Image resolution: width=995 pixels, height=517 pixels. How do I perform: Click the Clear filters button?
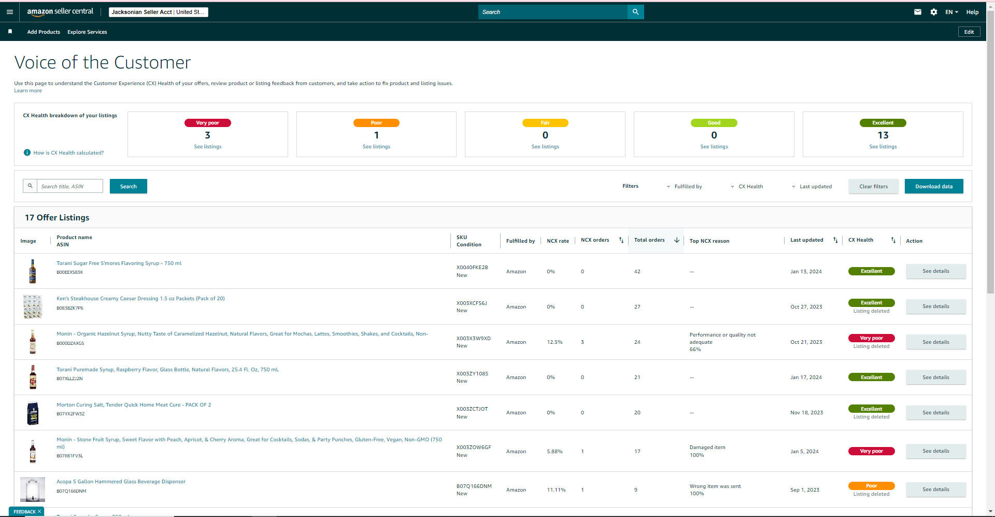[x=874, y=186]
